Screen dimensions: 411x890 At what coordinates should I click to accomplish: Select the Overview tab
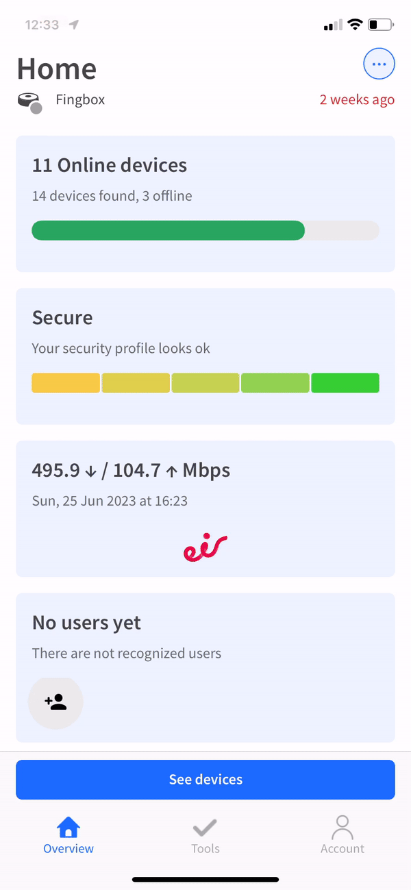(x=68, y=835)
